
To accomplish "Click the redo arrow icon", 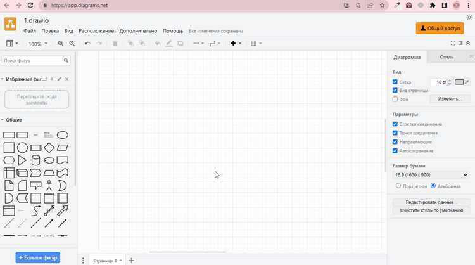I will 99,43.
